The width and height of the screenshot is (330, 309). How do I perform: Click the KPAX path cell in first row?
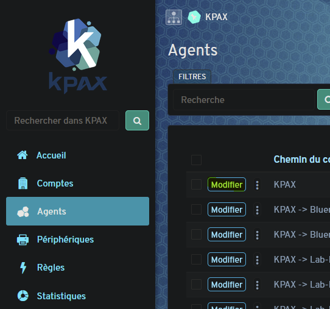pyautogui.click(x=285, y=185)
